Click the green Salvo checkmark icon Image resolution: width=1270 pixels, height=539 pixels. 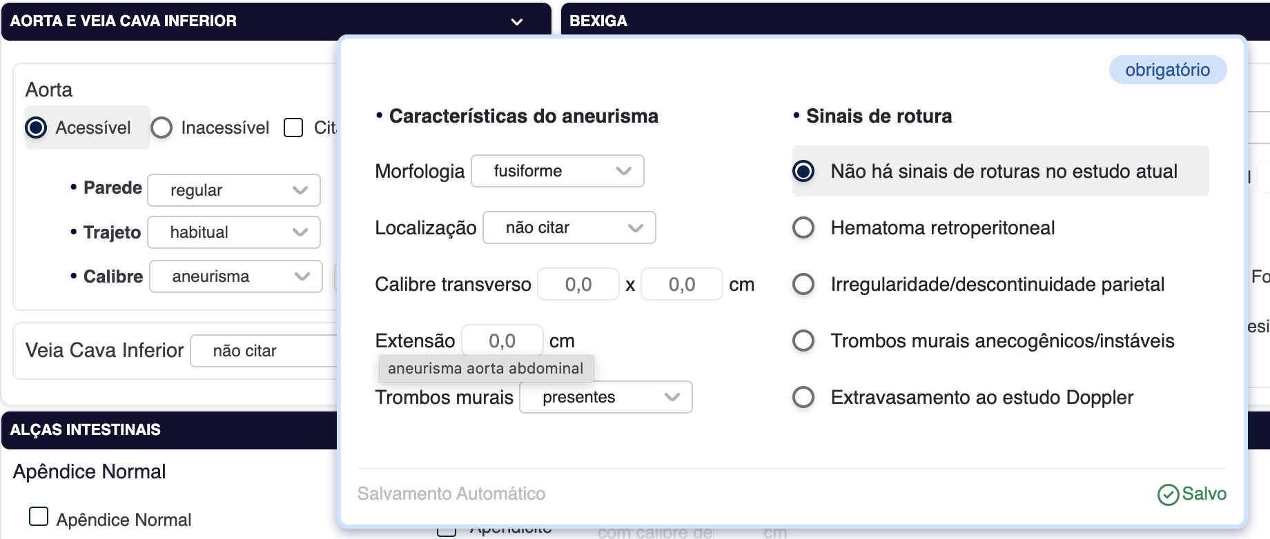tap(1168, 494)
